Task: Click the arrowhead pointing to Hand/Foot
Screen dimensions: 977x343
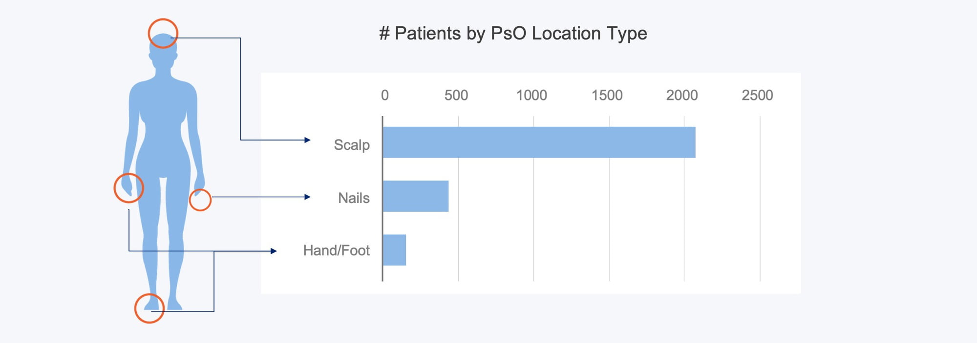Action: [274, 251]
